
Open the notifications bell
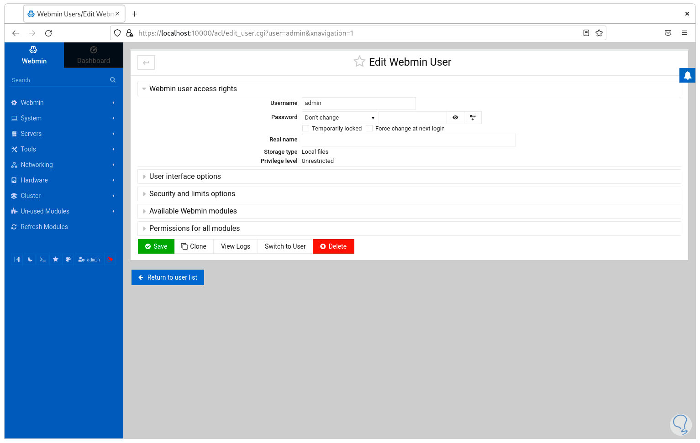pos(687,75)
